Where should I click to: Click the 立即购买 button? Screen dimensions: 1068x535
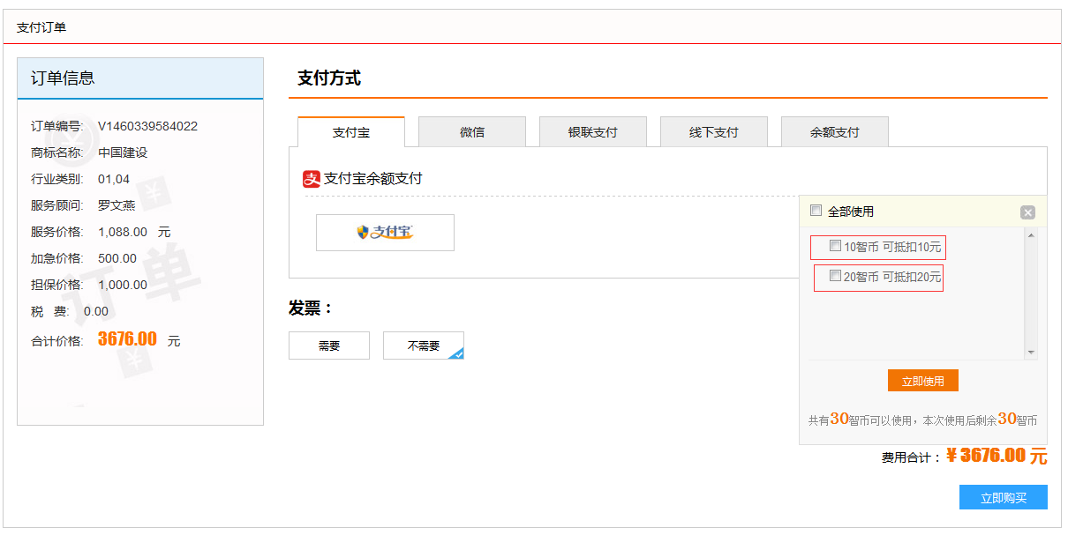point(1004,497)
